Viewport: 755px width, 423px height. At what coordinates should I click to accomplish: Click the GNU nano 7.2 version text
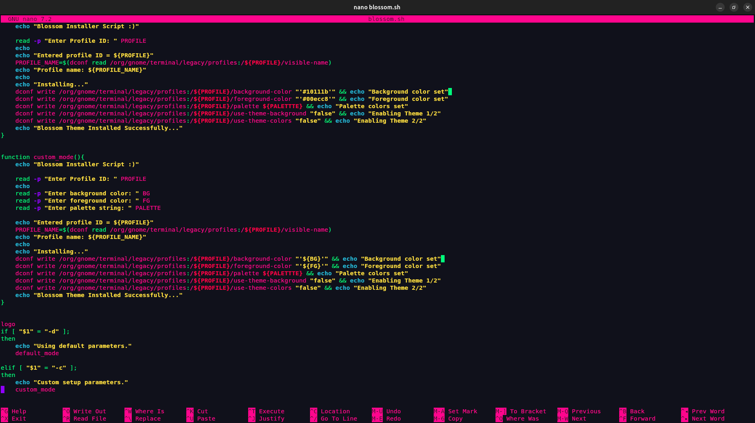[x=30, y=19]
